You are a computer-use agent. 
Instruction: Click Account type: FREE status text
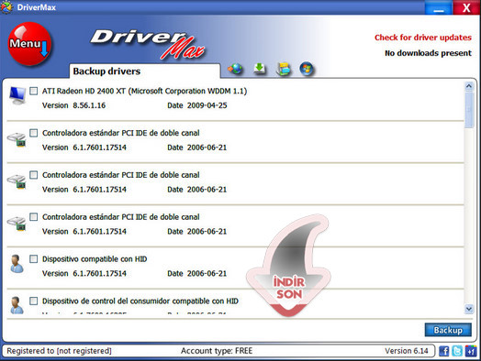point(217,351)
